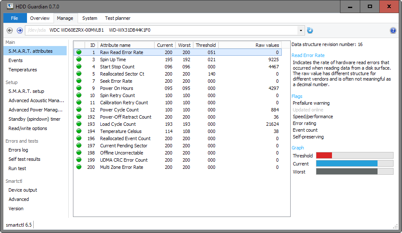402x233 pixels.
Task: Click green status dot for Raw Read Error Rate
Action: coord(79,52)
